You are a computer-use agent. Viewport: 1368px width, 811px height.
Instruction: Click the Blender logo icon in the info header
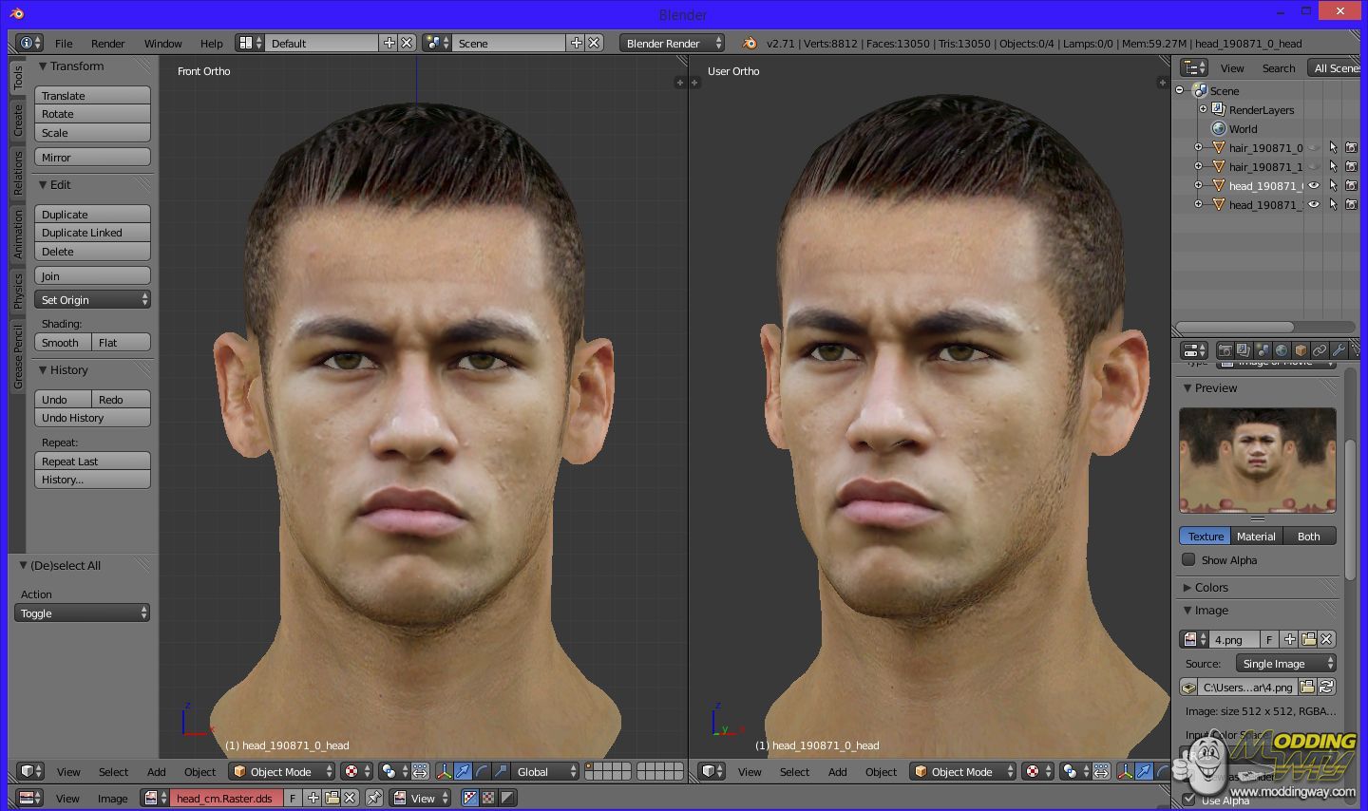pyautogui.click(x=750, y=43)
